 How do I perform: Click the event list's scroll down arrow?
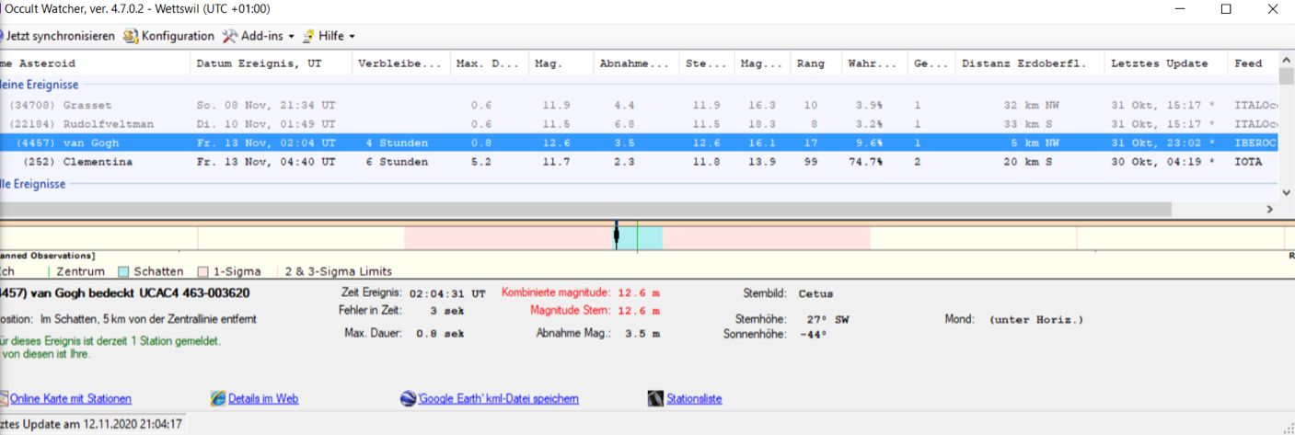click(1286, 192)
